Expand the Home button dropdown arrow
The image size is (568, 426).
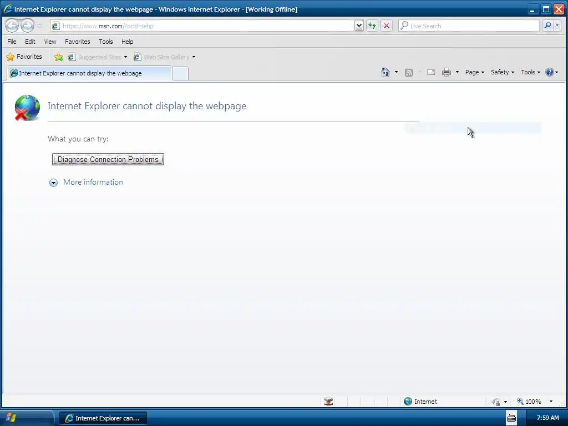pos(396,72)
